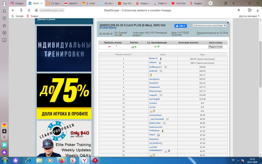This screenshot has height=164, width=262.
Task: Switch to the YouTube tab
Action: [x=179, y=3]
